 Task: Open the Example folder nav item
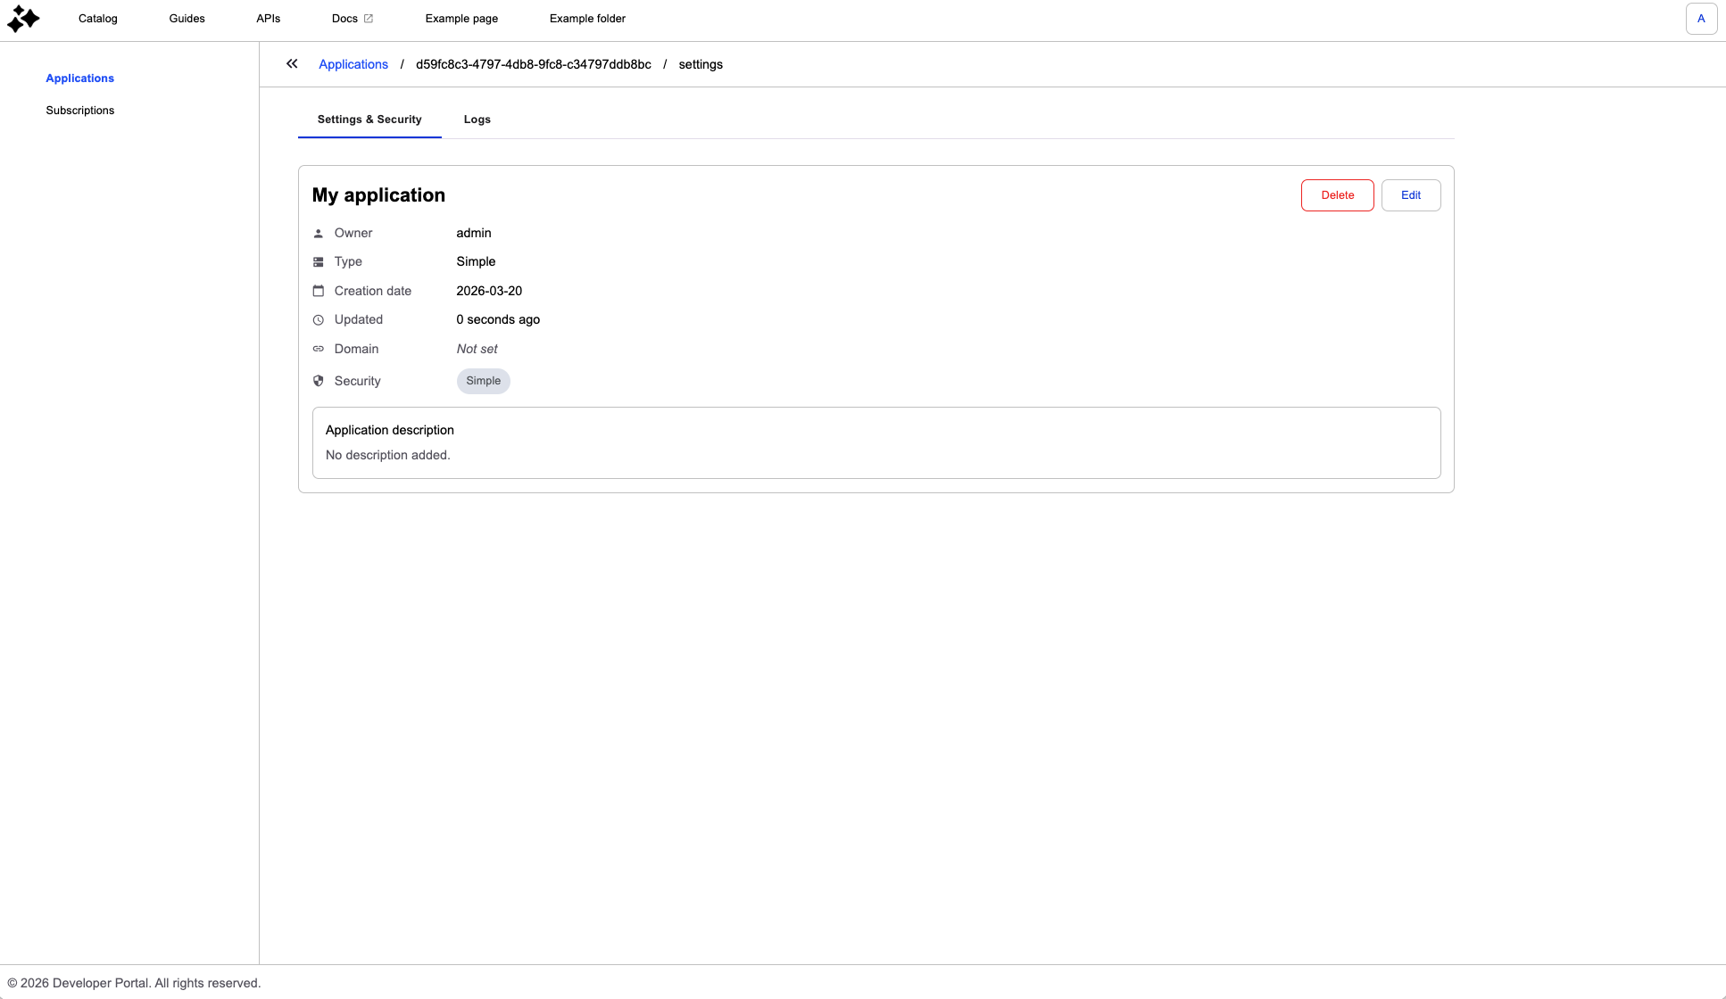point(587,19)
